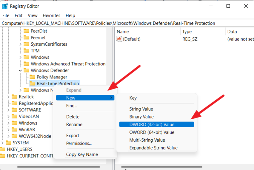Expand the Realtek key

tap(8, 97)
